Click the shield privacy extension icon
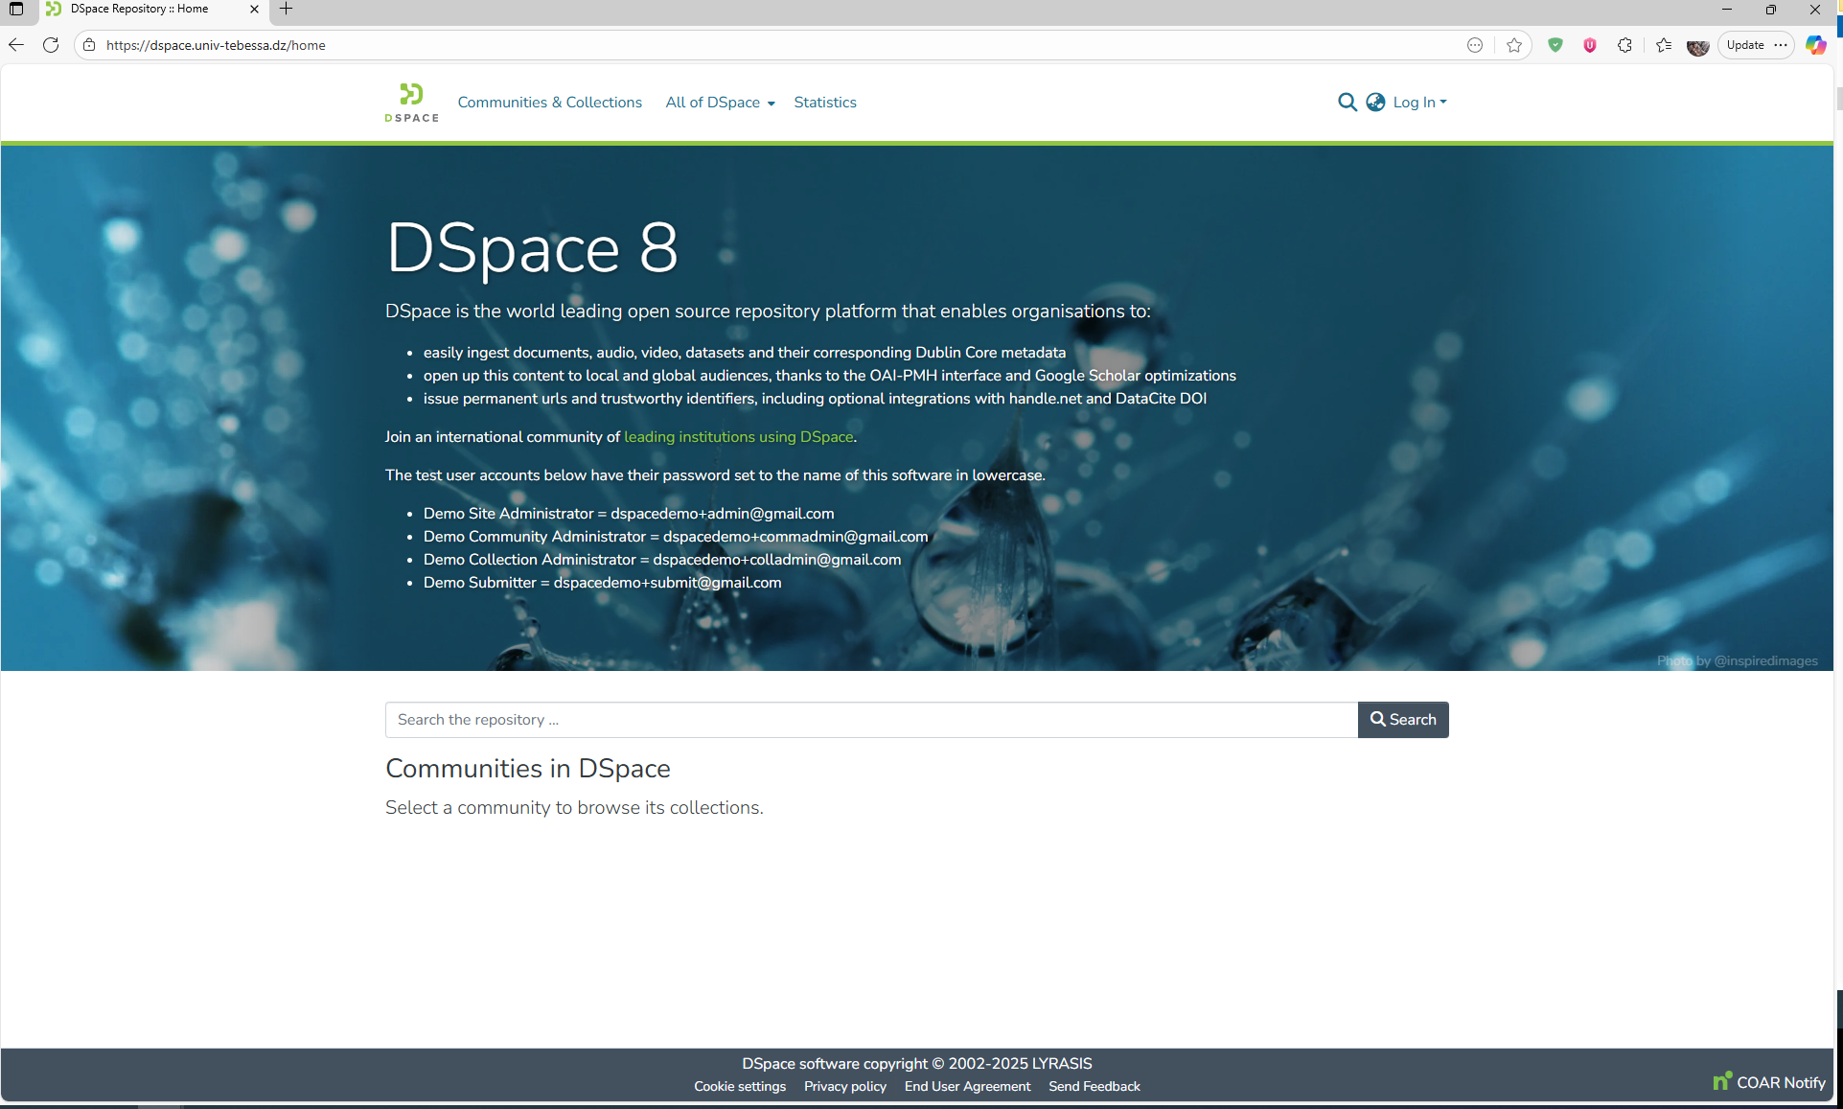1843x1109 pixels. tap(1555, 45)
